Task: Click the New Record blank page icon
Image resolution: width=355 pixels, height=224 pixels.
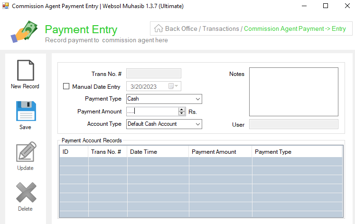Action: [26, 70]
